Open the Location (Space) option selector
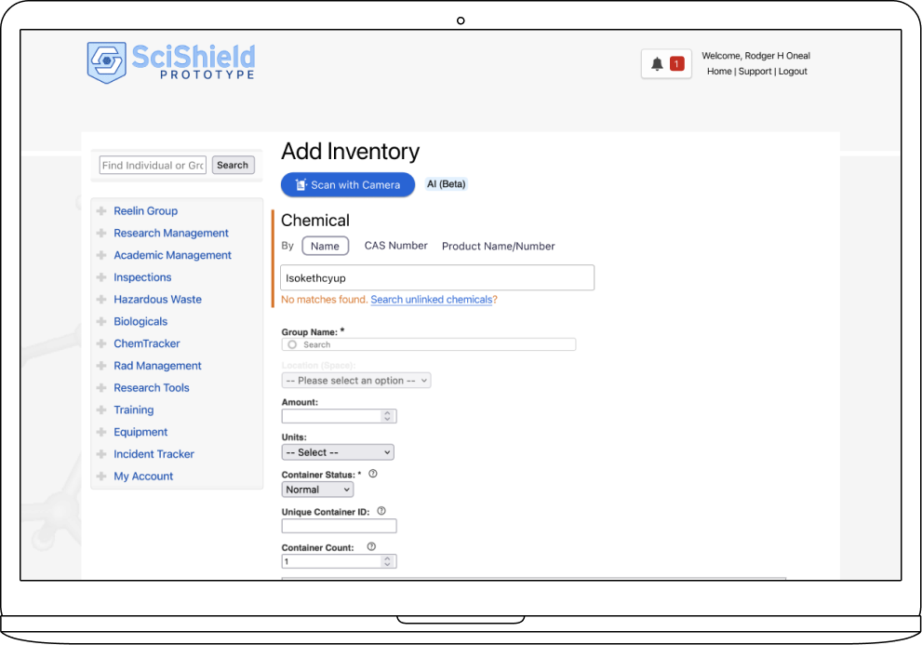The height and width of the screenshot is (645, 922). pos(355,380)
